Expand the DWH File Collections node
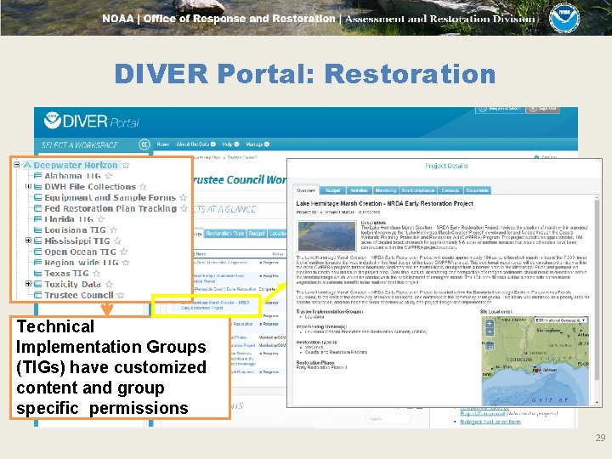The height and width of the screenshot is (459, 612). (x=28, y=186)
